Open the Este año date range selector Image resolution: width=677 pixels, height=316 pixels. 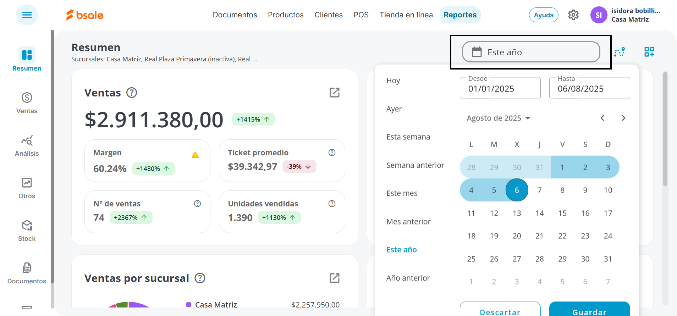(x=531, y=52)
